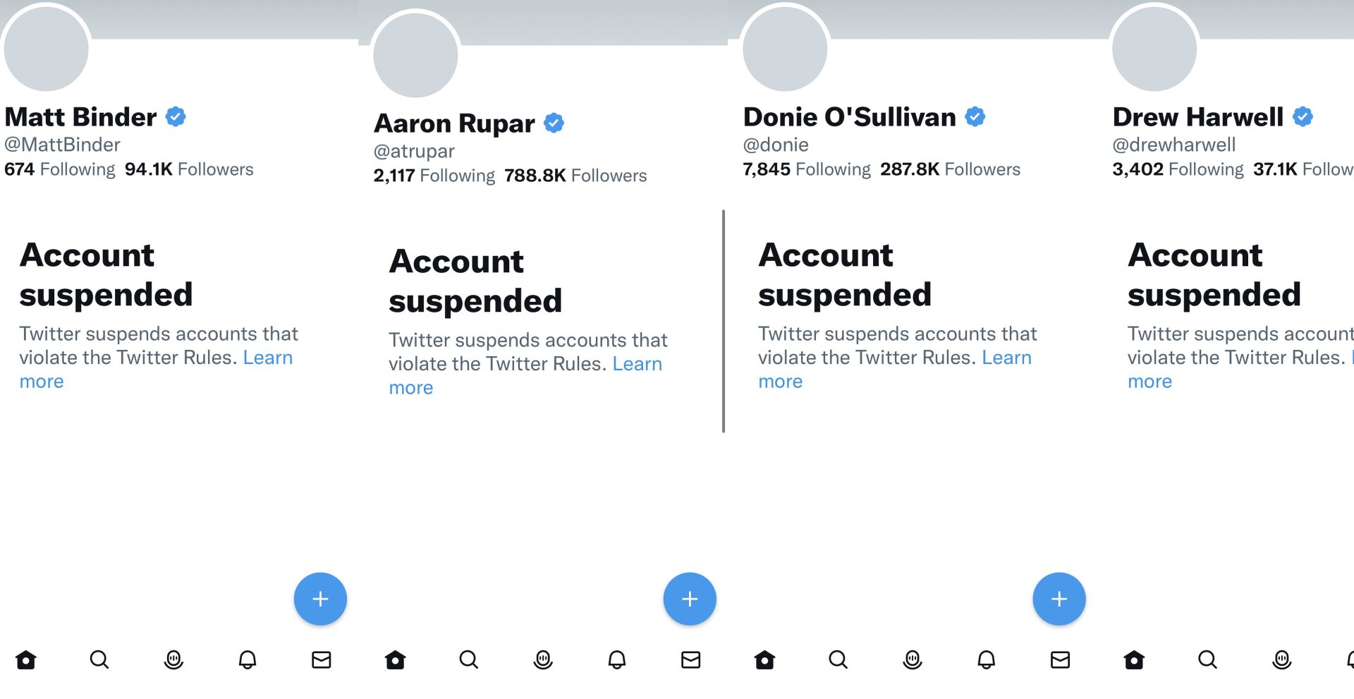Open Messages envelope in Aaron Rupar panel
Viewport: 1354px width, 699px height.
coord(690,660)
